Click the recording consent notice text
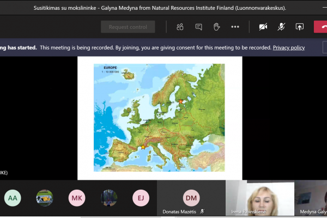Image resolution: width=327 pixels, height=218 pixels. coord(155,48)
